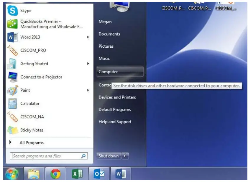Image resolution: width=248 pixels, height=182 pixels.
Task: Open Help and Support
Action: tap(115, 122)
